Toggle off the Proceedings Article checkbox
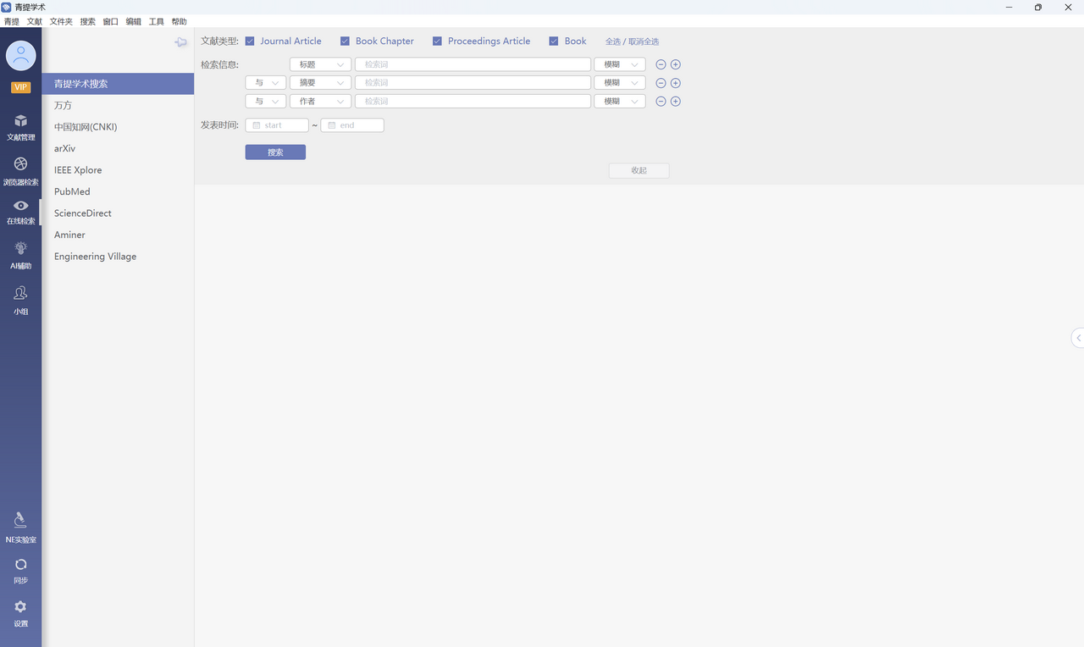Screen dimensions: 1084x647 437,41
